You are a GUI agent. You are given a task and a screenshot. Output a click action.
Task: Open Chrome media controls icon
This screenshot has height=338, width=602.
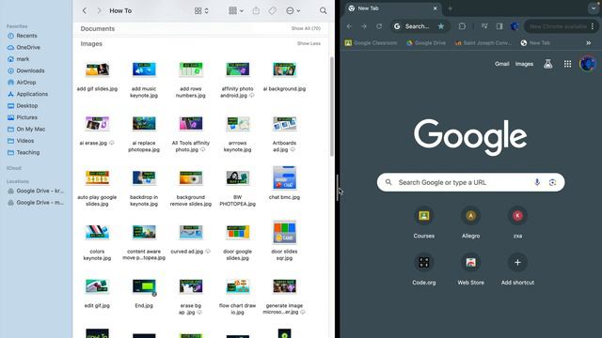[484, 26]
